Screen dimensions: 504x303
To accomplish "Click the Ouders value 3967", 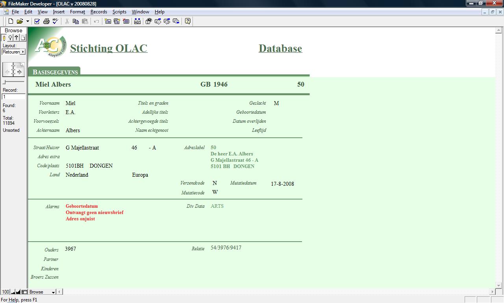I will [70, 249].
